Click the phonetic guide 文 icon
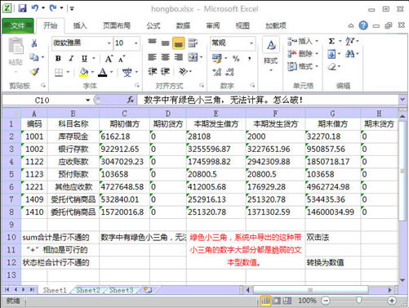The width and height of the screenshot is (409, 308). (127, 72)
